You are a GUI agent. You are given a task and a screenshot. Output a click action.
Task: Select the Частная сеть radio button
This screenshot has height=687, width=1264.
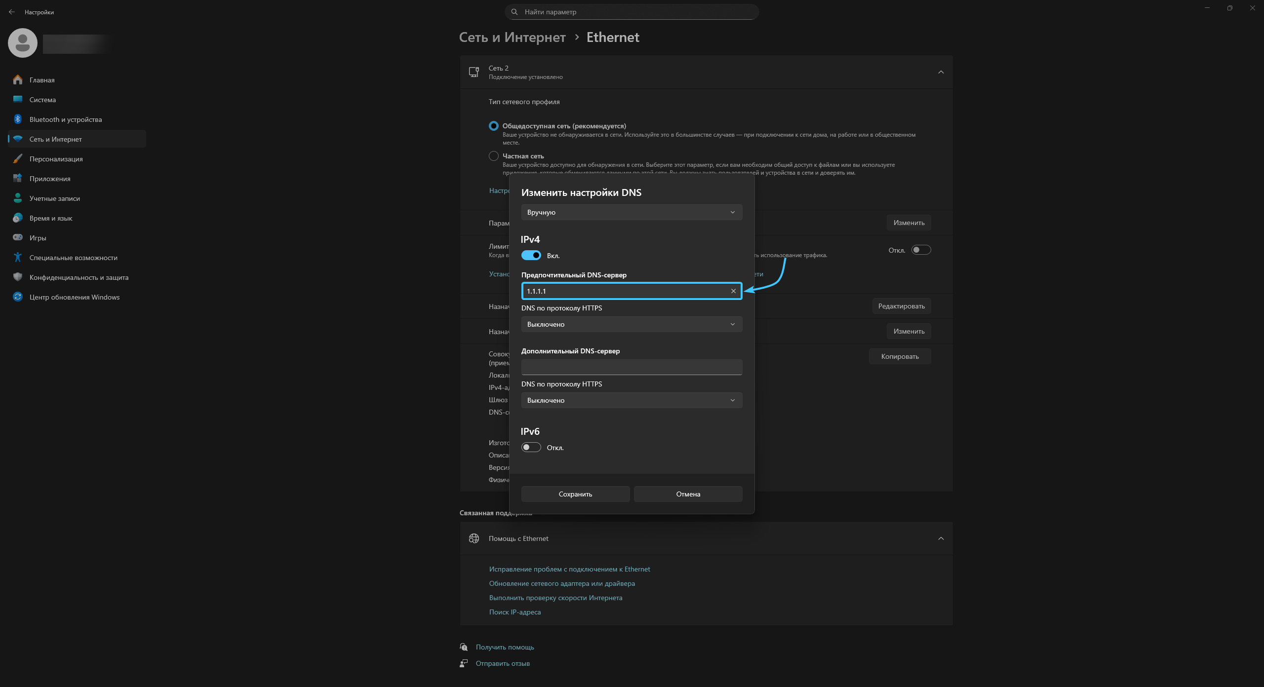[493, 156]
